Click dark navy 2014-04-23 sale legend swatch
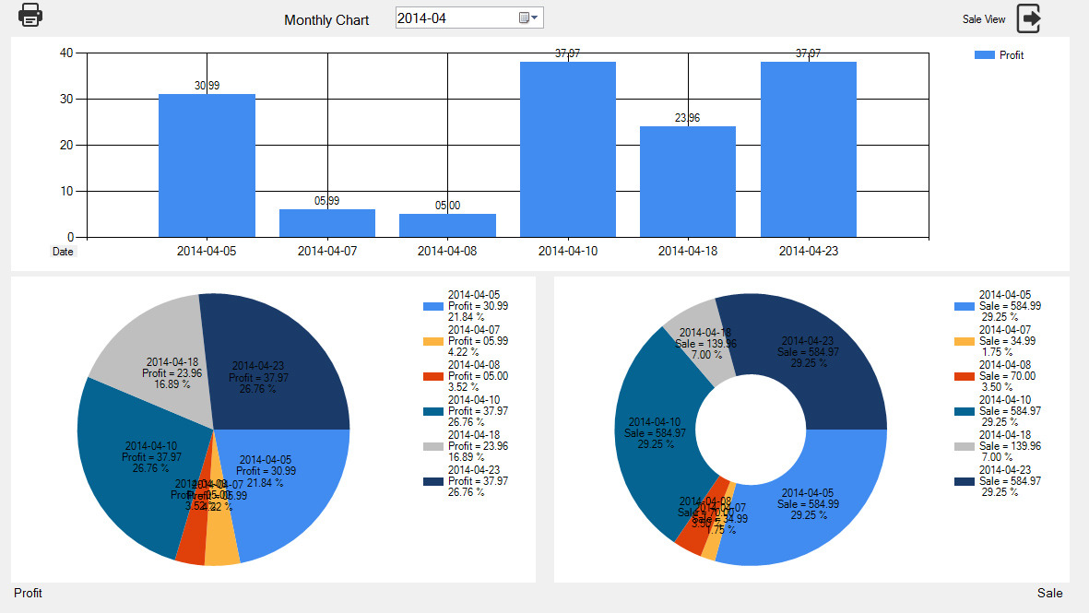The height and width of the screenshot is (613, 1089). pyautogui.click(x=965, y=481)
